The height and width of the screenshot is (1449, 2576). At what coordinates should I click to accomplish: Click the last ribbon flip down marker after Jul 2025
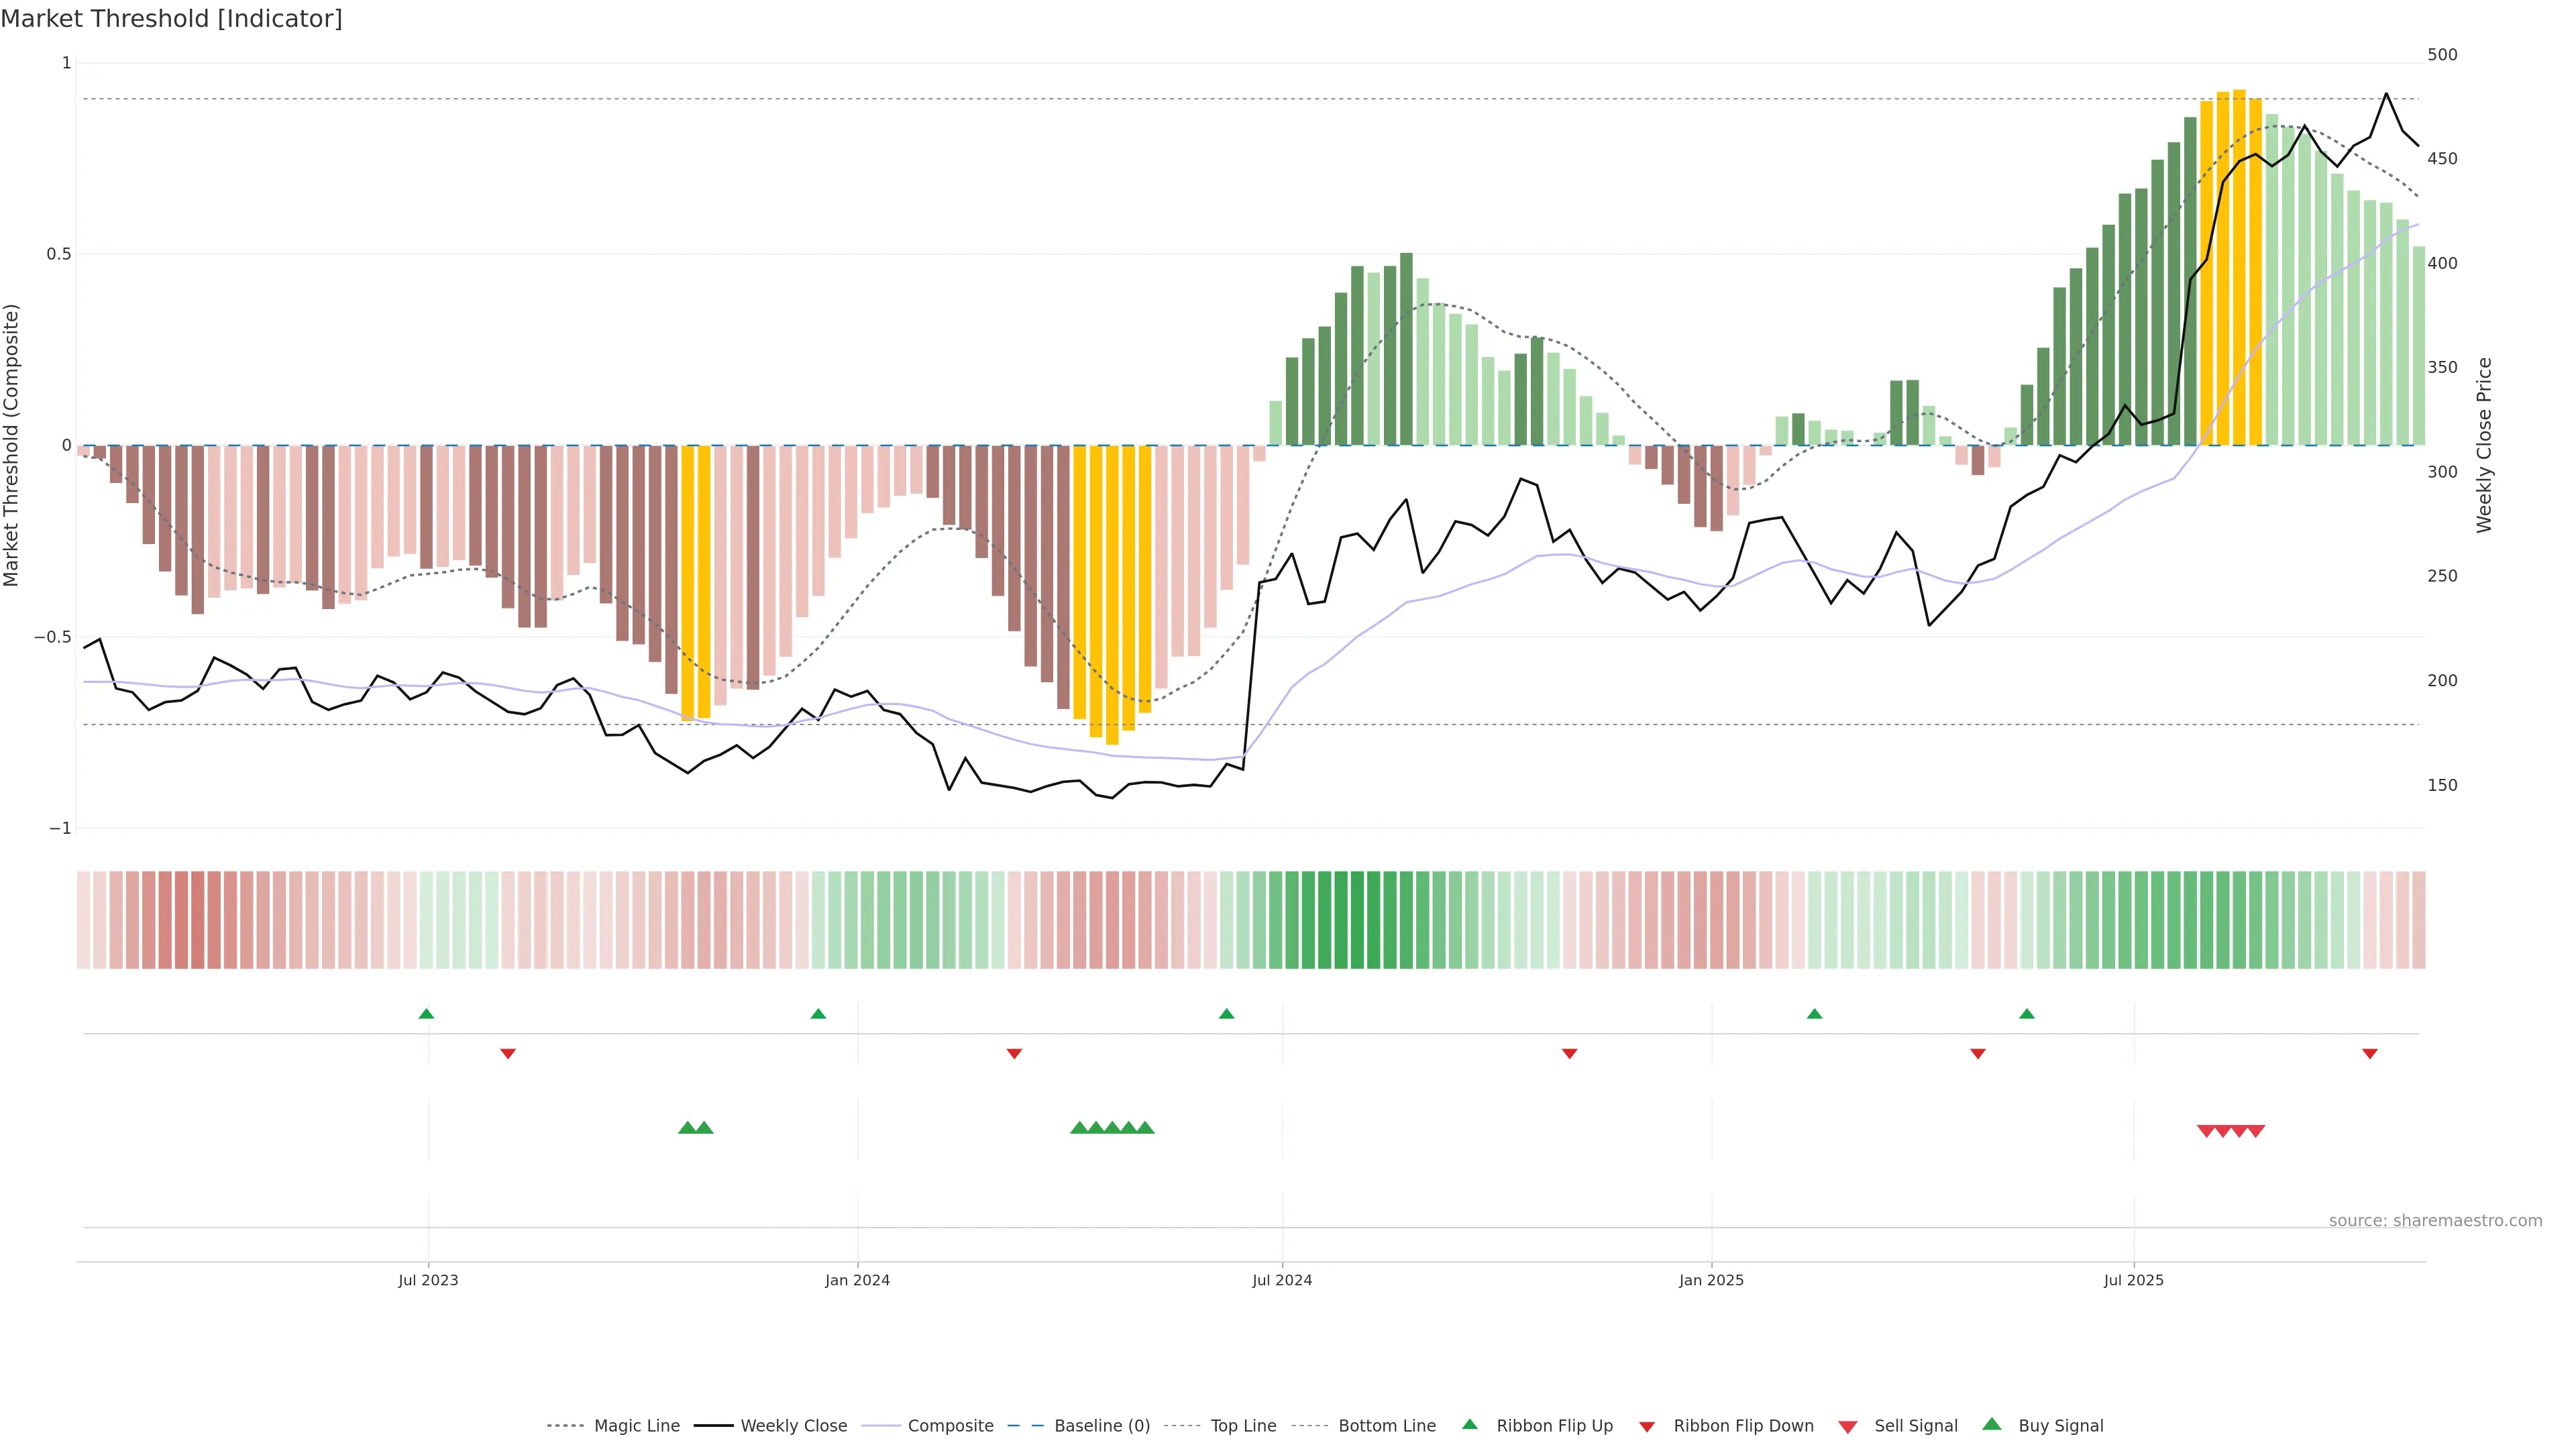pos(2369,1053)
